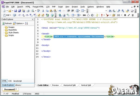Insert copyright symbol icon

pos(92,15)
